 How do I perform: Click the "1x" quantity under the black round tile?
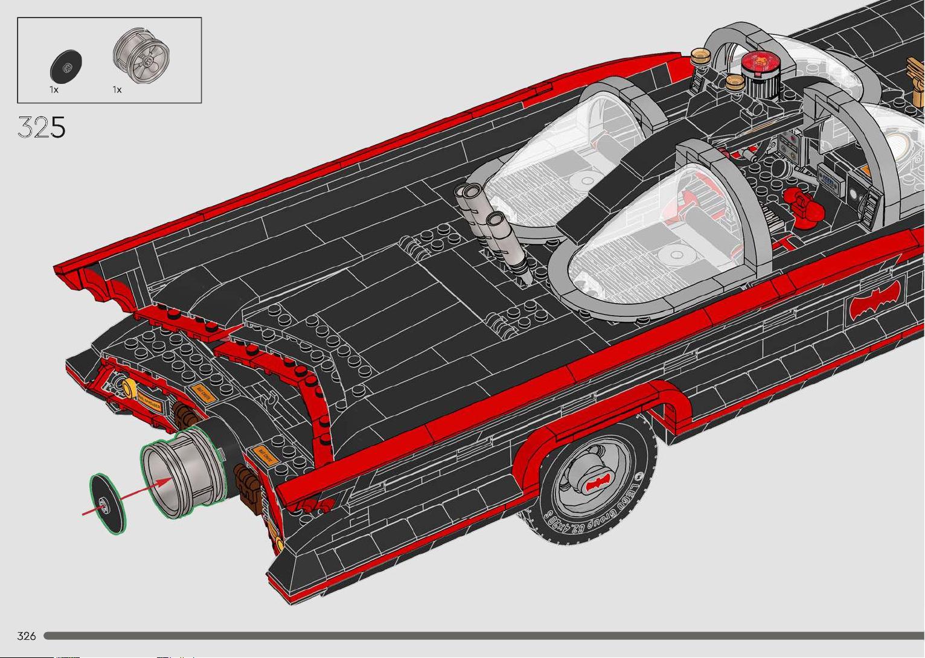pyautogui.click(x=54, y=89)
